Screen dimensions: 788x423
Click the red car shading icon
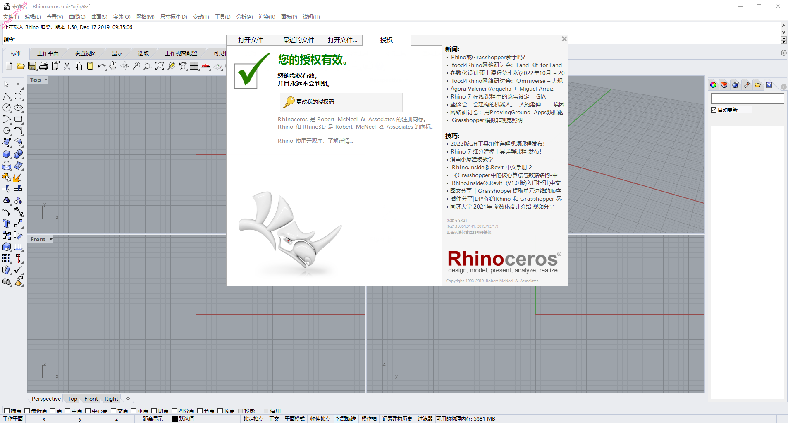206,66
